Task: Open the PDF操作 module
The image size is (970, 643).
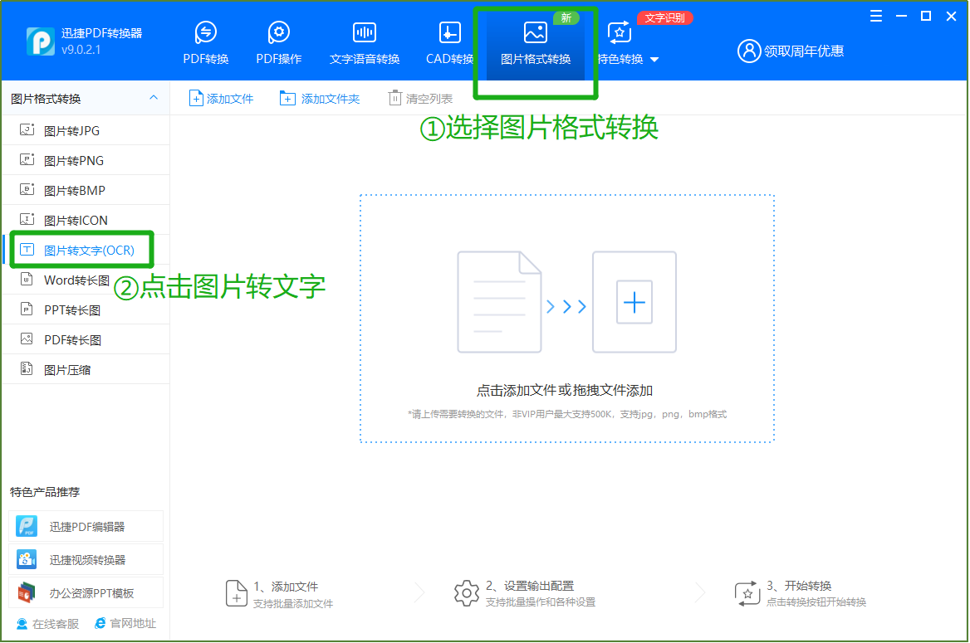Action: pos(278,41)
